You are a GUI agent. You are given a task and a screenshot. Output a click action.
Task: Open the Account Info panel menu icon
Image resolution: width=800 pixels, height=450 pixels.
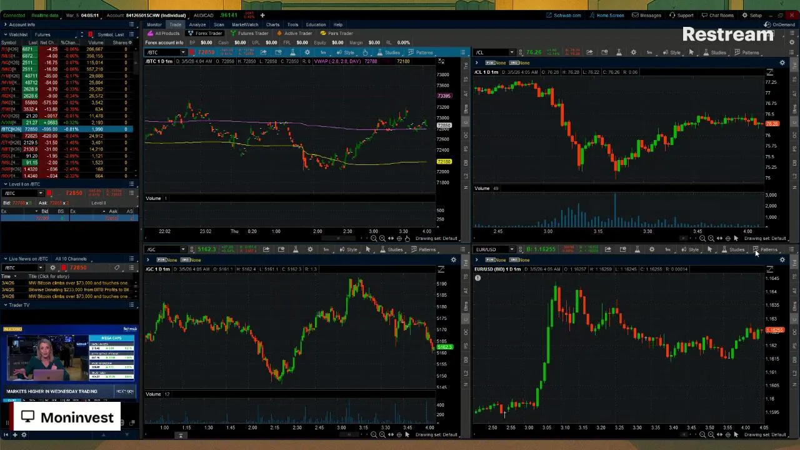coord(131,24)
